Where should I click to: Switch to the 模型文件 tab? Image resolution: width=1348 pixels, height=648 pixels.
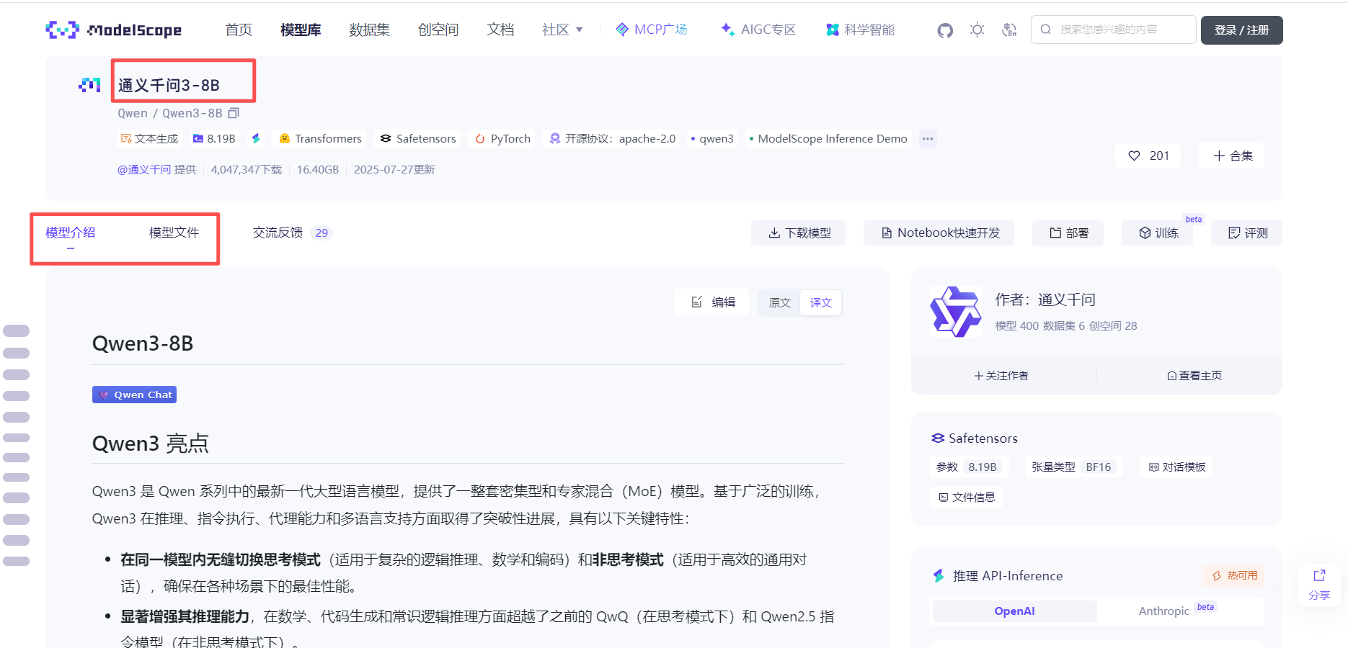174,232
